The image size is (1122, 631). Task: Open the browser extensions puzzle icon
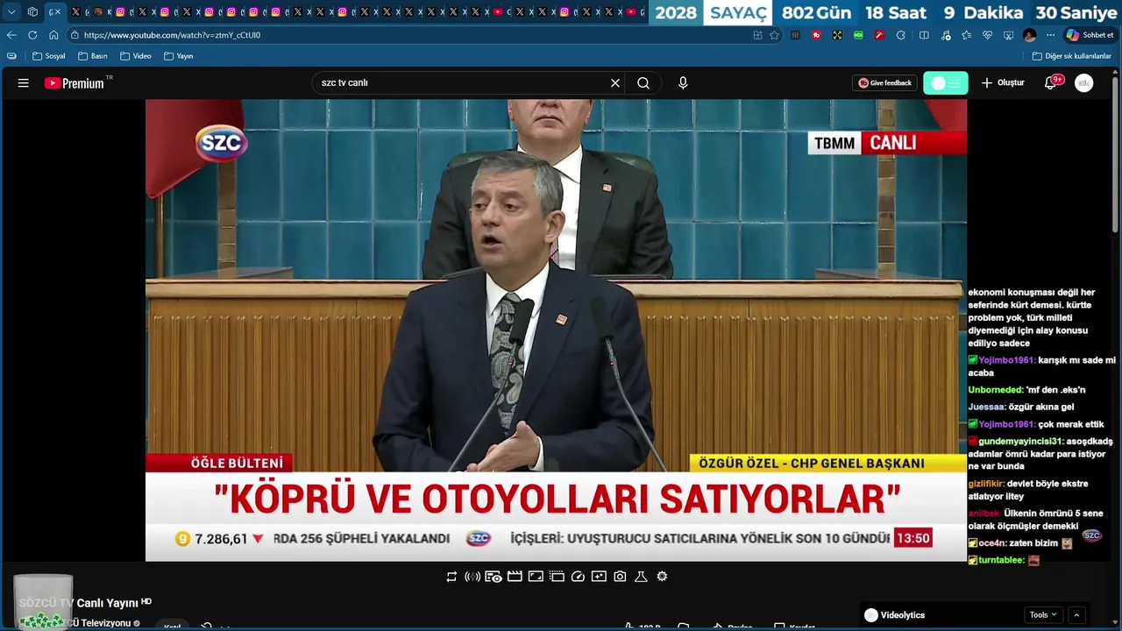[x=901, y=35]
